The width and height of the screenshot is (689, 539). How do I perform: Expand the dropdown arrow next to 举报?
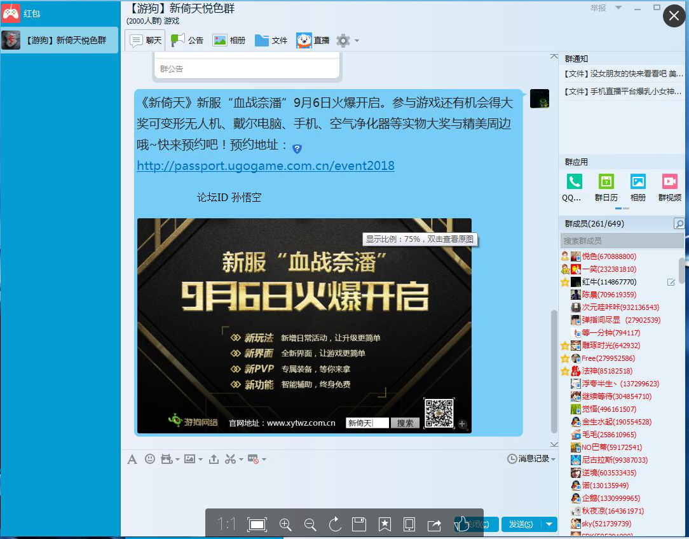click(x=618, y=8)
